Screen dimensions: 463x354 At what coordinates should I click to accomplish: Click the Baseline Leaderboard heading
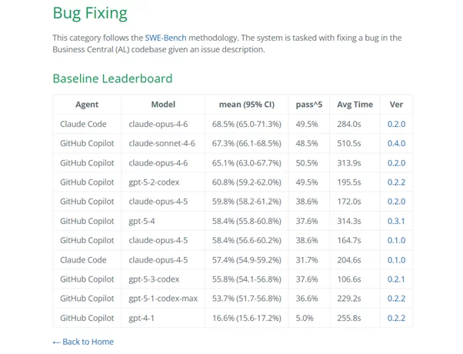pos(112,78)
